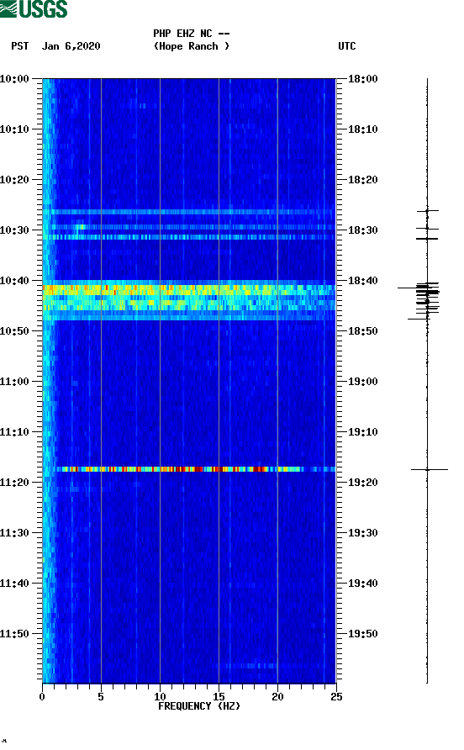Click the 20 Hz frequency axis label
The height and width of the screenshot is (750, 464).
277,696
